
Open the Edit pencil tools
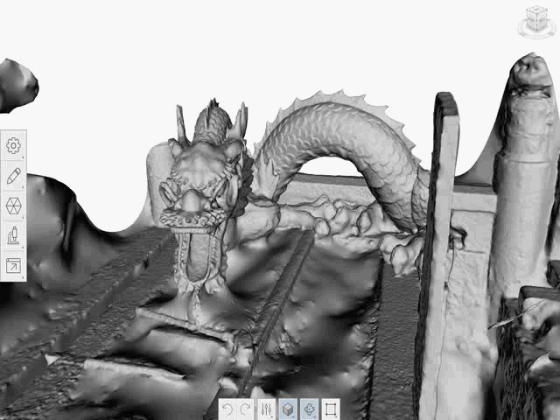tap(13, 176)
